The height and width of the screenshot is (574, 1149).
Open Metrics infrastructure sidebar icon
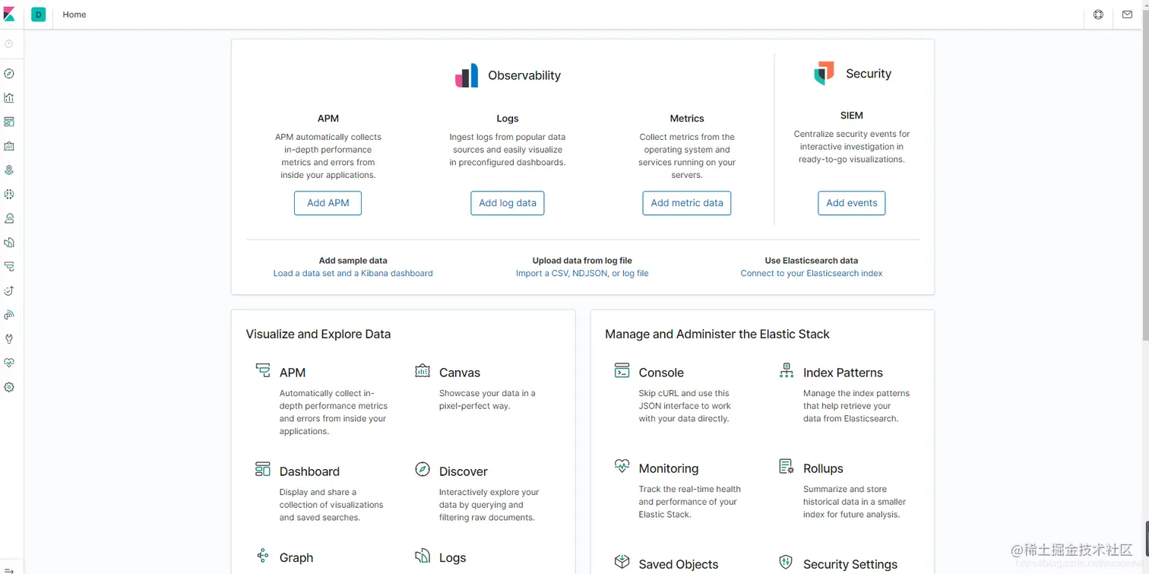[x=9, y=218]
